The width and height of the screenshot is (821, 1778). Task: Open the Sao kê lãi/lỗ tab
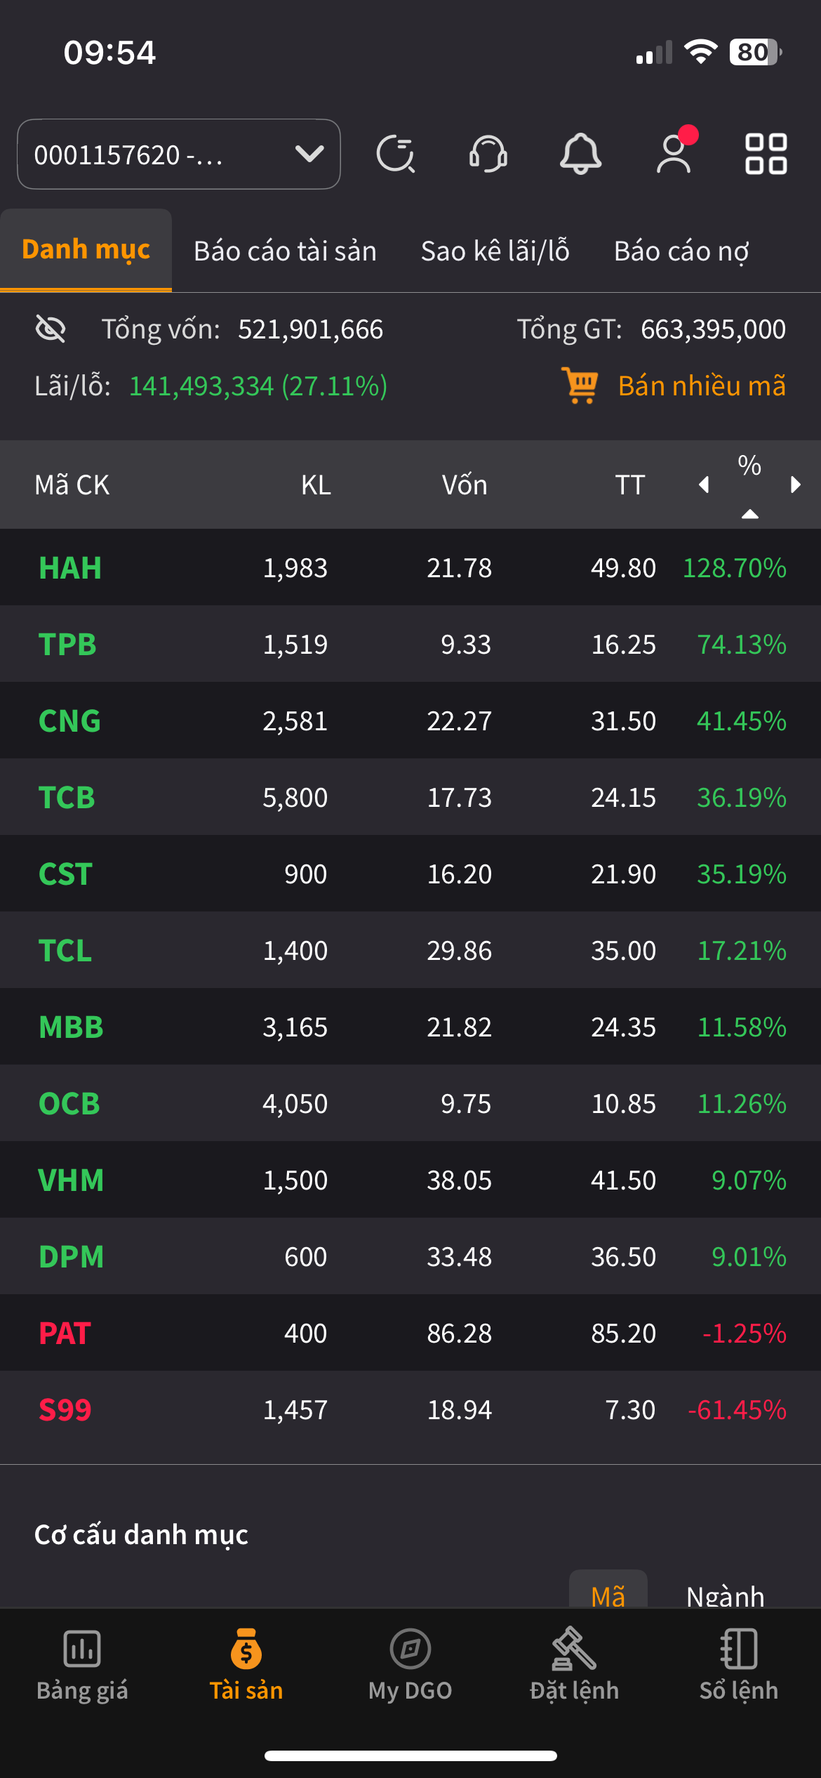(495, 251)
